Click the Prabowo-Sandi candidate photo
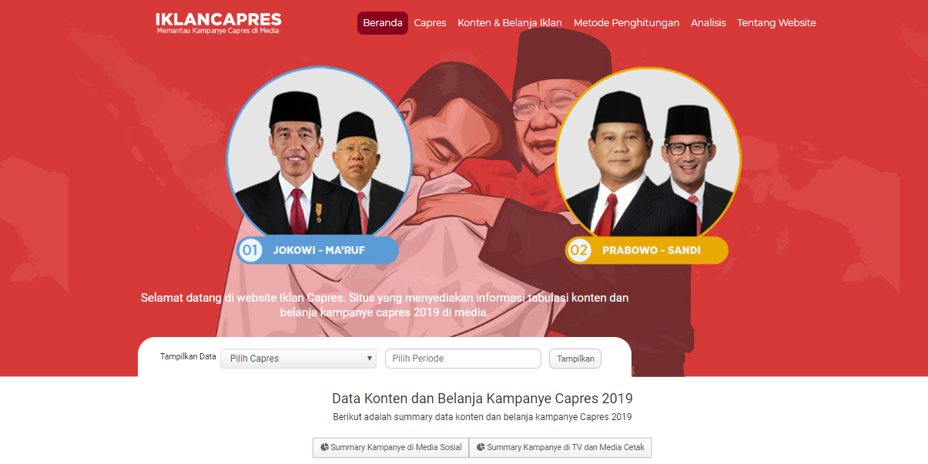The height and width of the screenshot is (464, 928). pos(648,152)
